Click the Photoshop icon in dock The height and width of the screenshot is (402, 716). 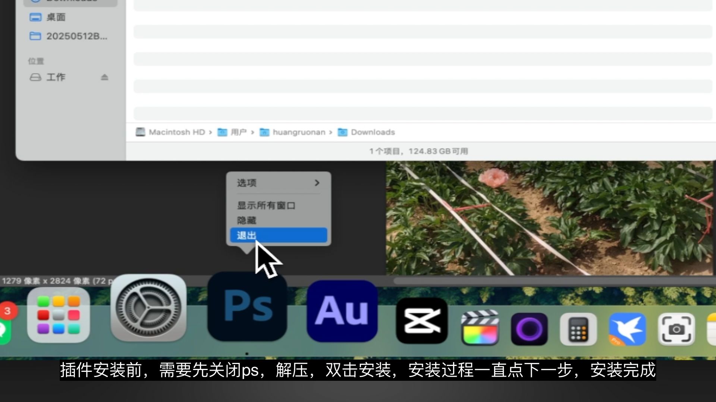tap(247, 307)
